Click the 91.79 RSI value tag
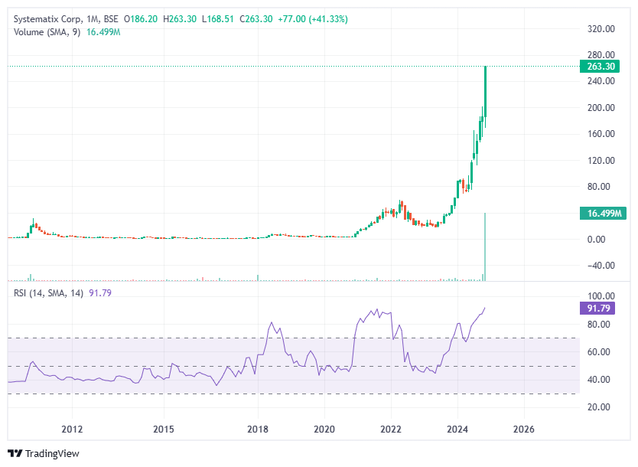This screenshot has height=467, width=638. pyautogui.click(x=597, y=309)
